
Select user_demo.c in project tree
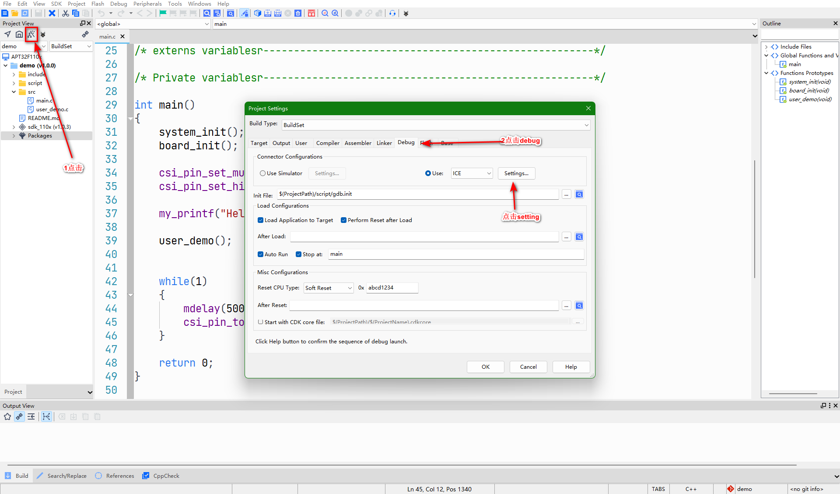52,109
